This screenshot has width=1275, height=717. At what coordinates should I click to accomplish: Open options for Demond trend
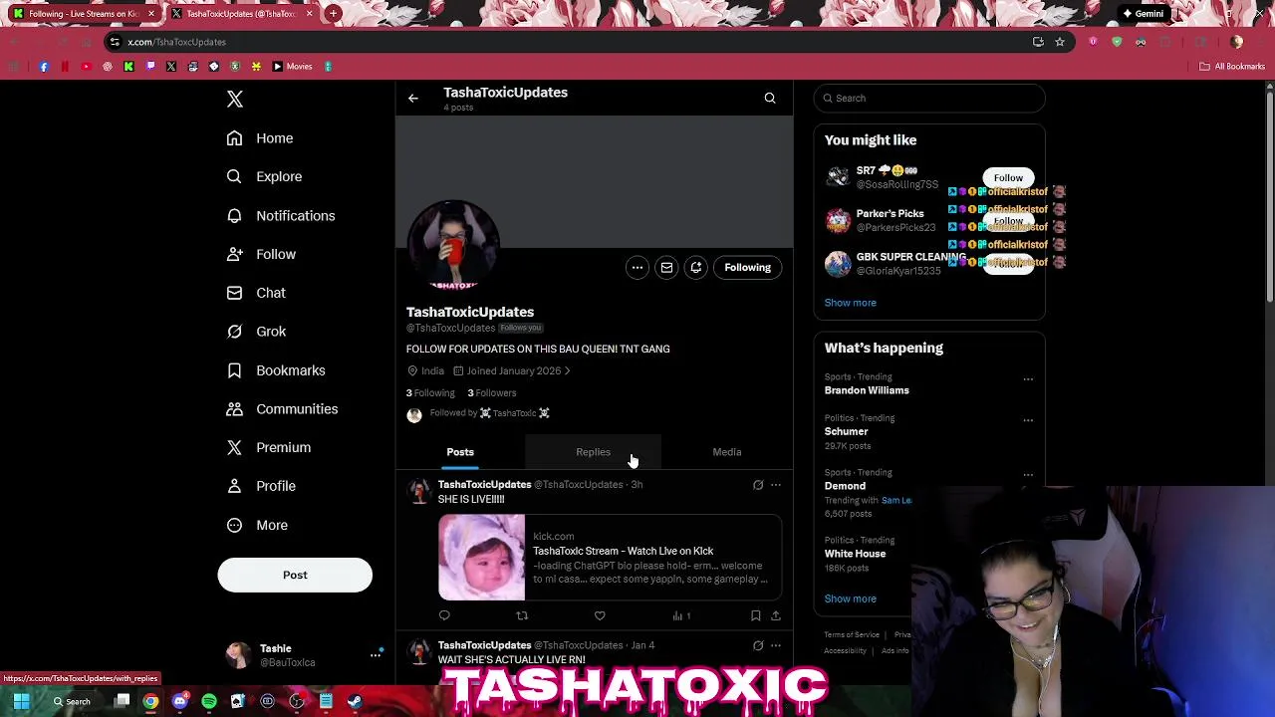[x=1028, y=475]
